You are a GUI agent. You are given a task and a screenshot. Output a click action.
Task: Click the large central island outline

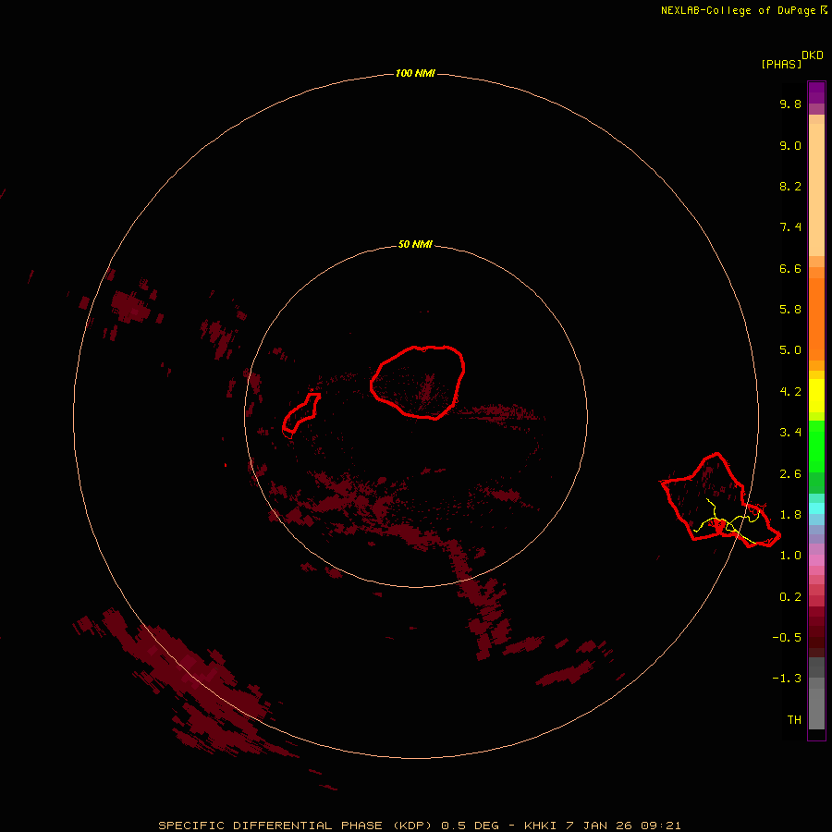[418, 382]
